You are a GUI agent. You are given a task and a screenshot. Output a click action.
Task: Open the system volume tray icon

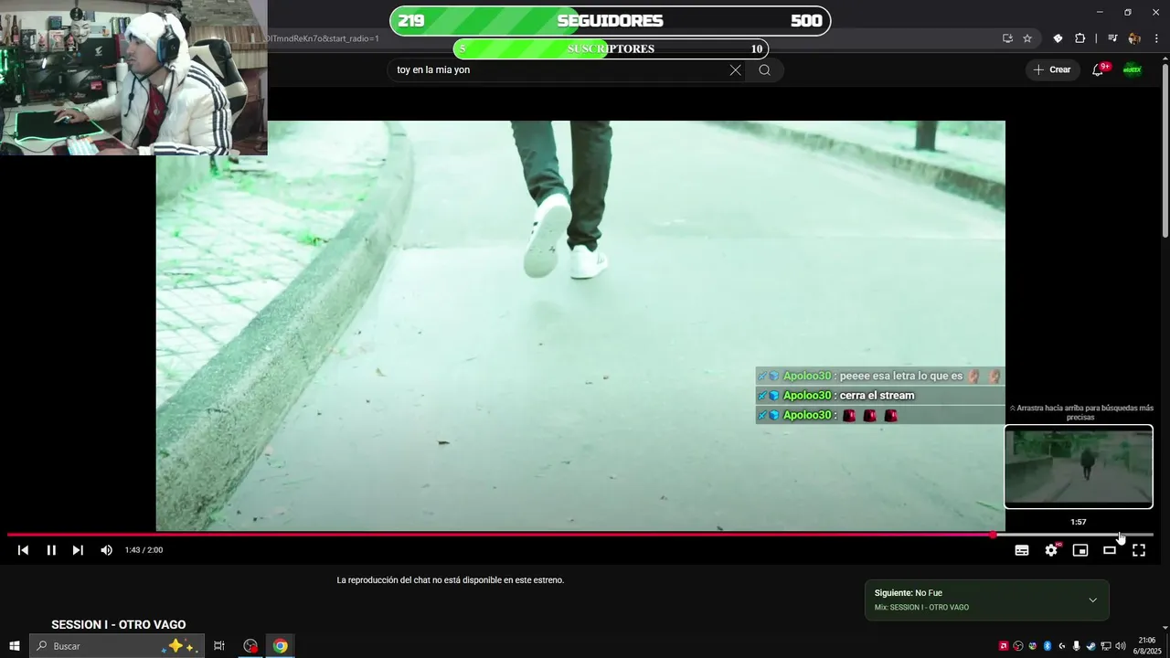click(1121, 646)
